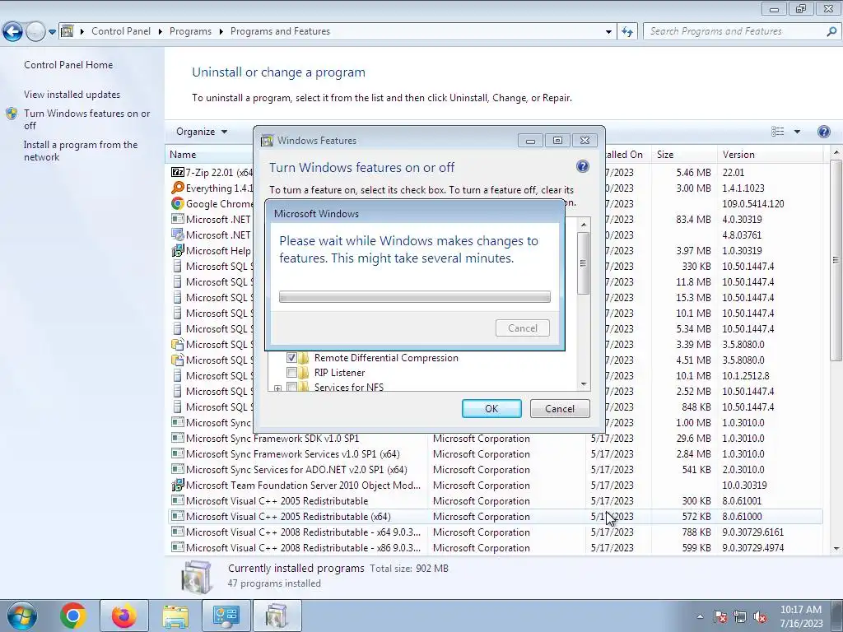
Task: Open the recent pages dropdown arrow
Action: 52,32
